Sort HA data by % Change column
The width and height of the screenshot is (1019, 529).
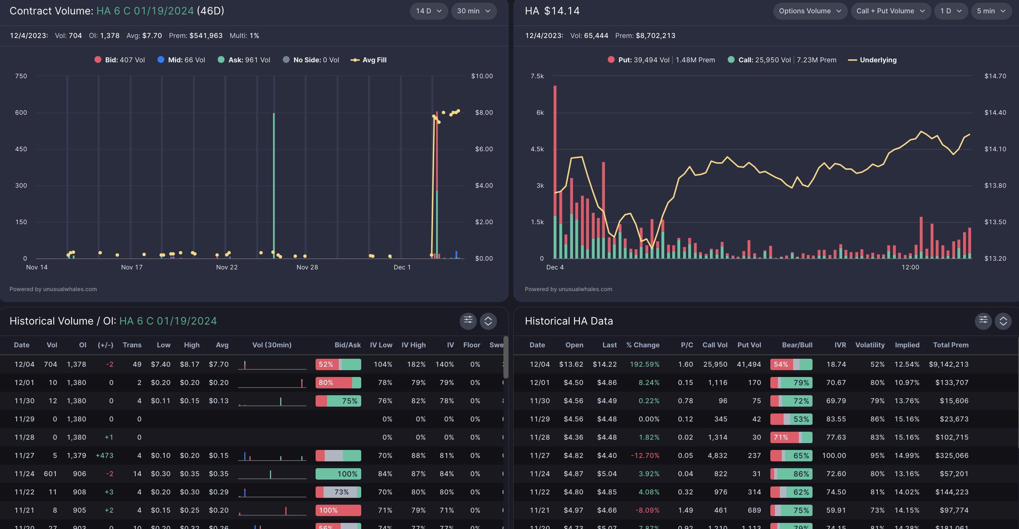643,345
